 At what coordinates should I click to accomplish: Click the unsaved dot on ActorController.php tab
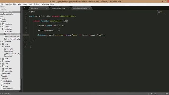pos(68,8)
